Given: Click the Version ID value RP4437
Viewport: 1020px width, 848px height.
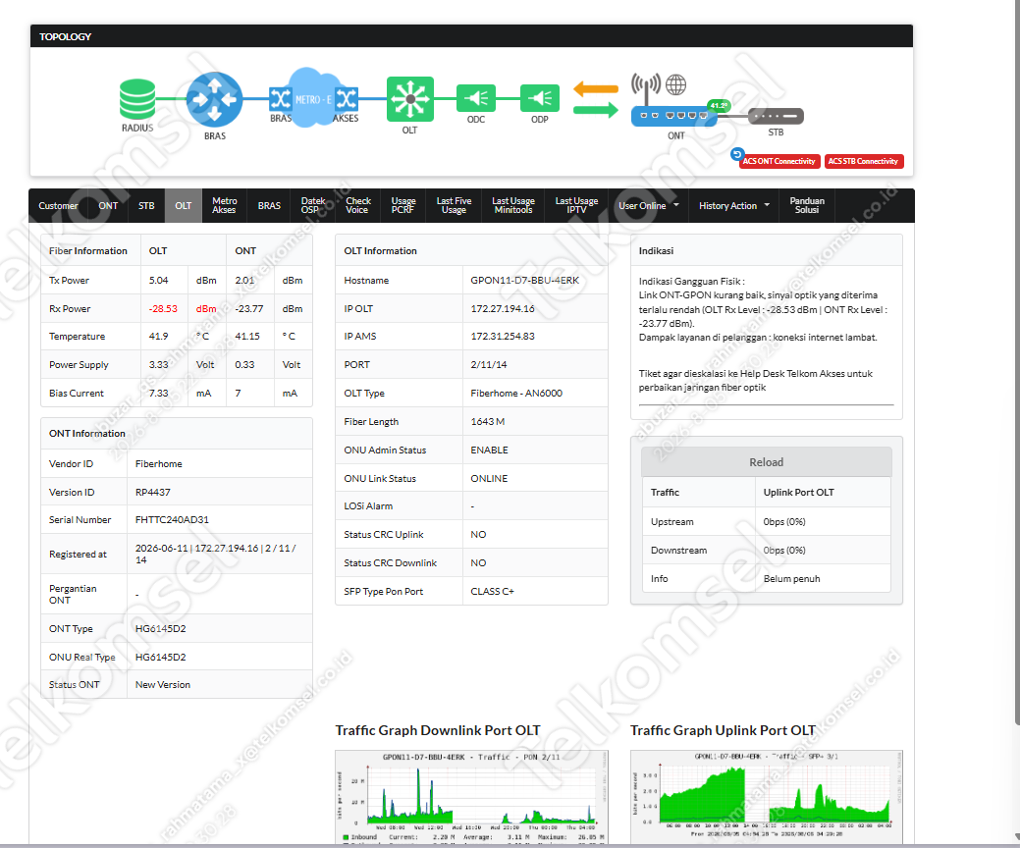Looking at the screenshot, I should point(153,493).
